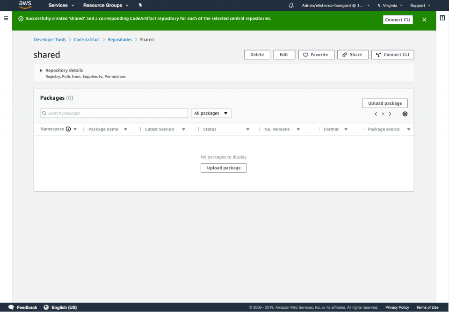The width and height of the screenshot is (449, 312).
Task: Open the Services menu
Action: coord(61,5)
